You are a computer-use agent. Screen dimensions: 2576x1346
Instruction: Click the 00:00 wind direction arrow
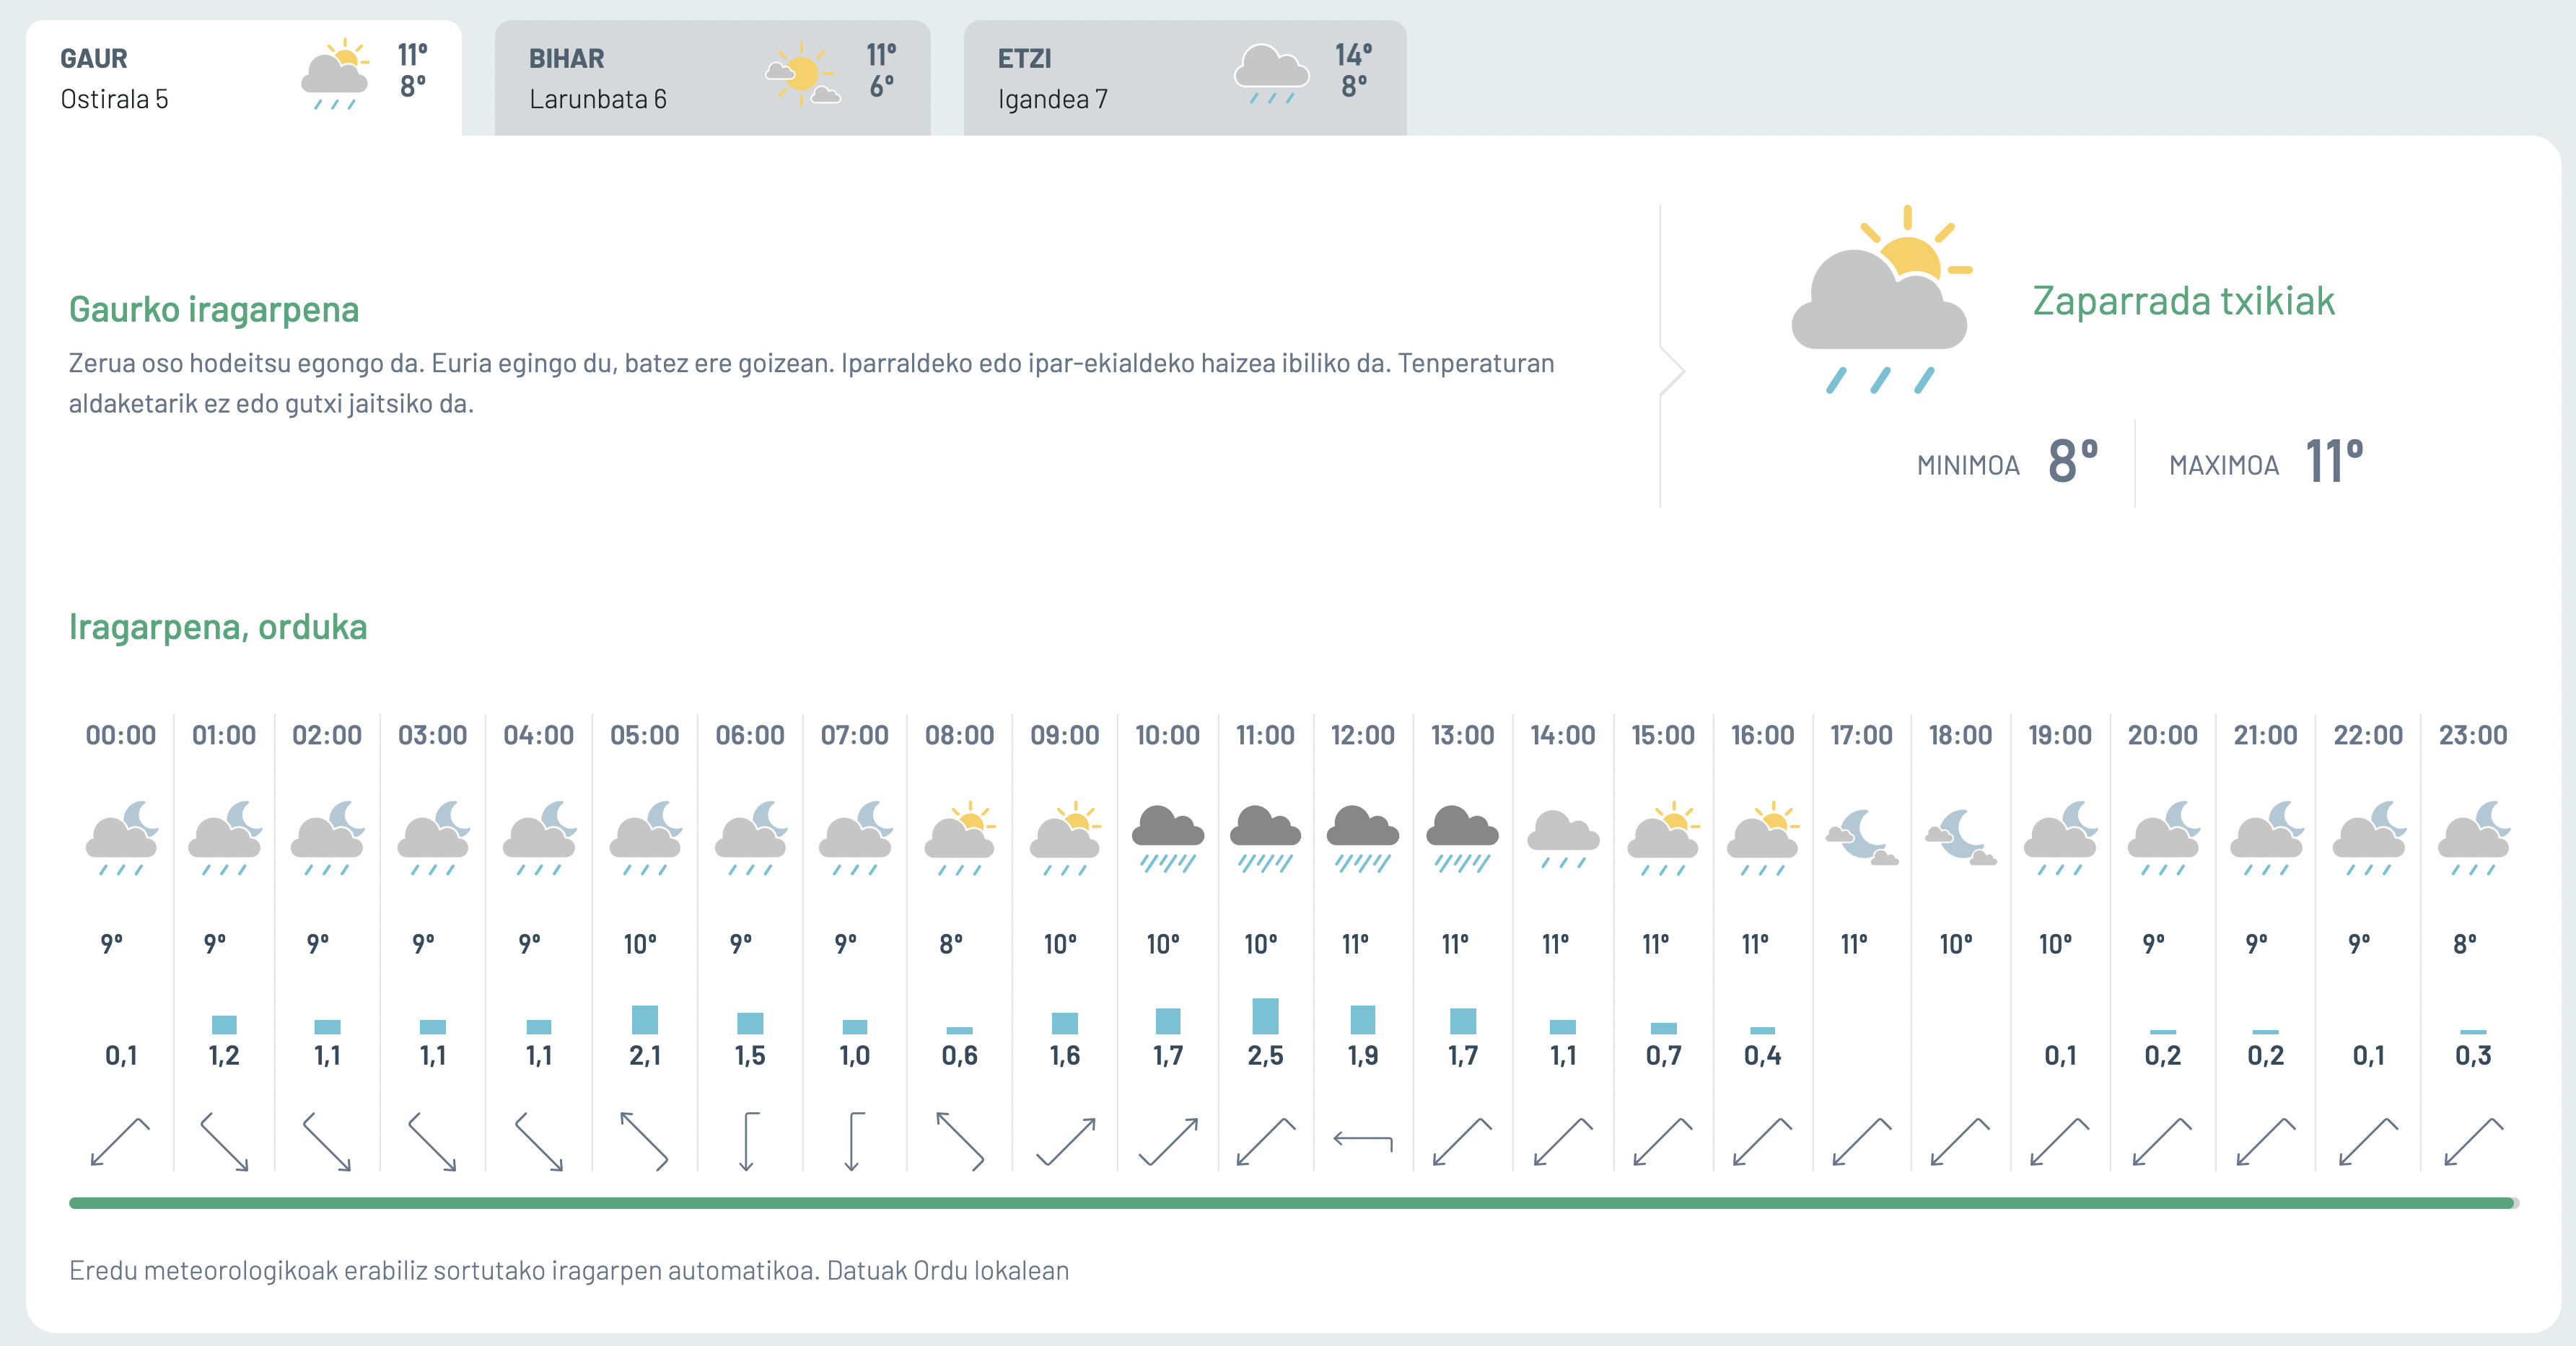tap(120, 1141)
